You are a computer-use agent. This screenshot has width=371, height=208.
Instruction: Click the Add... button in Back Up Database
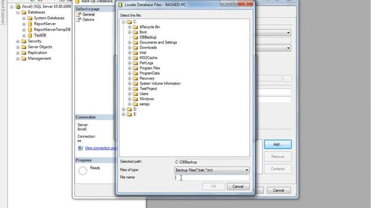point(278,144)
